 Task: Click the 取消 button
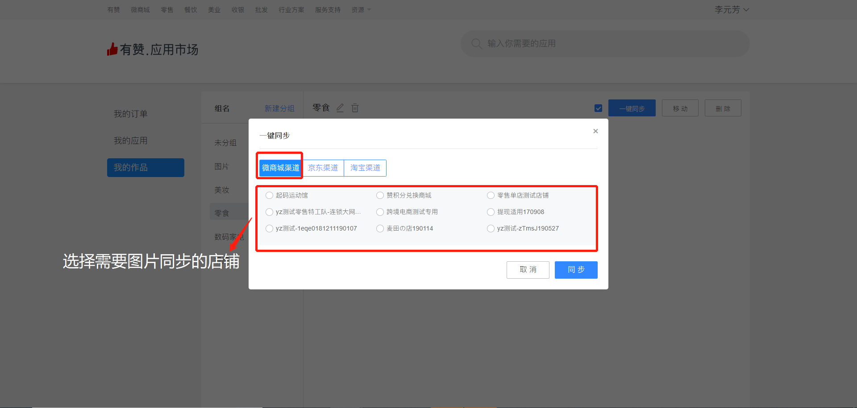coord(528,270)
